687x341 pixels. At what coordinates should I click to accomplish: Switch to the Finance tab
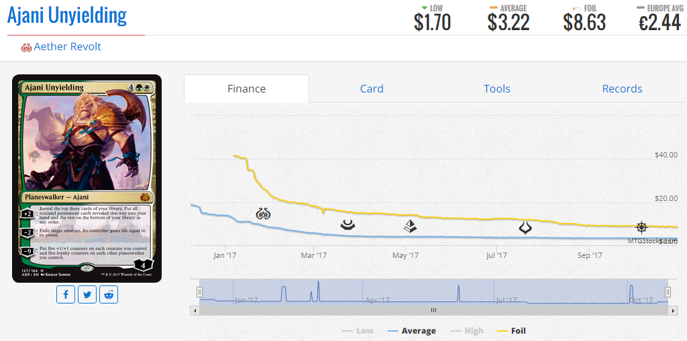coord(247,89)
